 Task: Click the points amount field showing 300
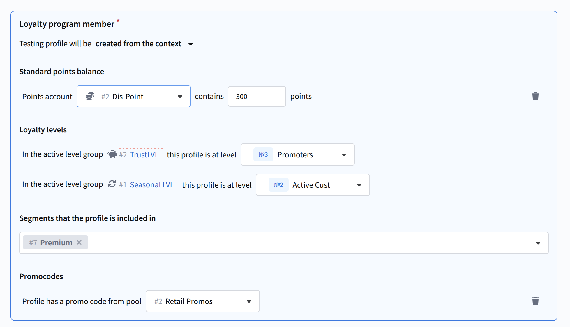tap(256, 96)
